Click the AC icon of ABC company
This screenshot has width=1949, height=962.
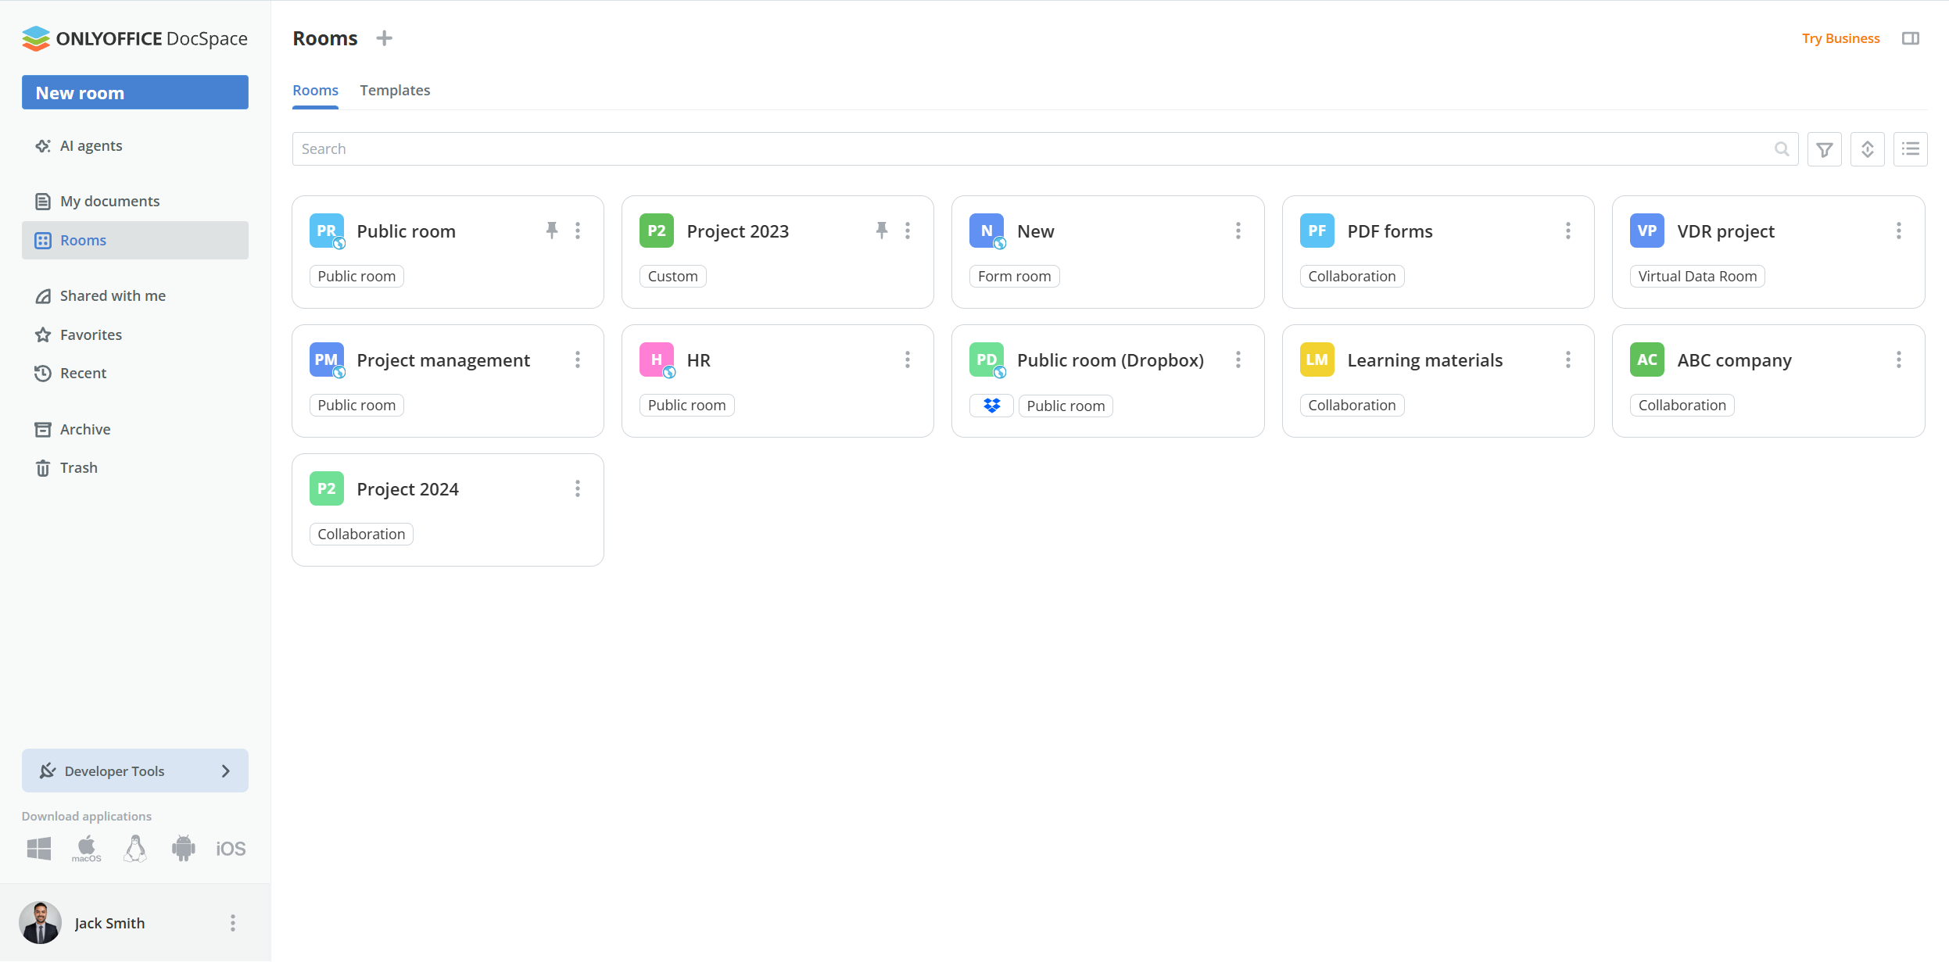click(1647, 359)
